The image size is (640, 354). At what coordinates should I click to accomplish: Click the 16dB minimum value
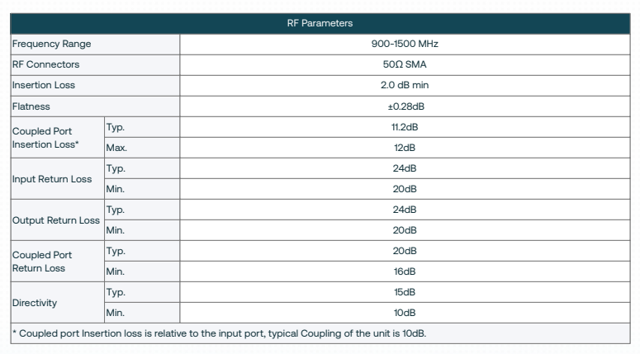click(405, 271)
